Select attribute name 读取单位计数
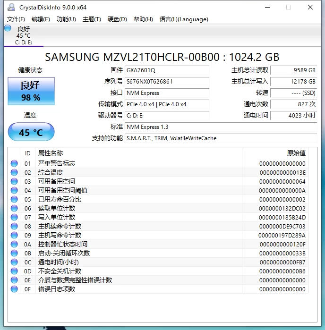This screenshot has height=330, width=325. tap(57, 208)
